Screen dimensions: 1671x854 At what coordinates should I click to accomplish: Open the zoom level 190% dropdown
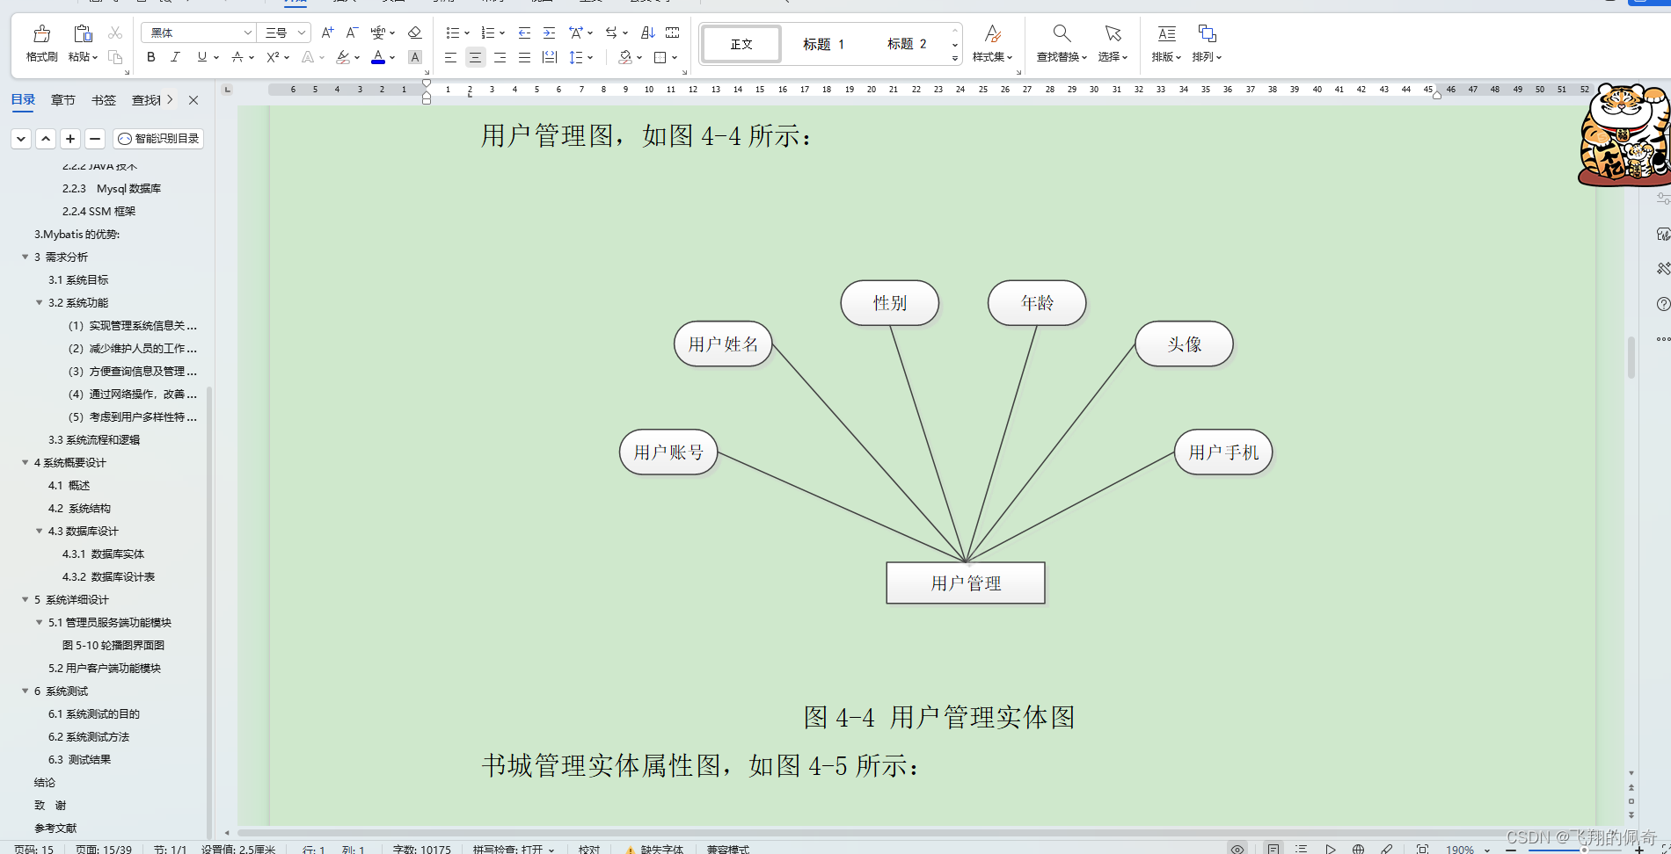click(1487, 850)
